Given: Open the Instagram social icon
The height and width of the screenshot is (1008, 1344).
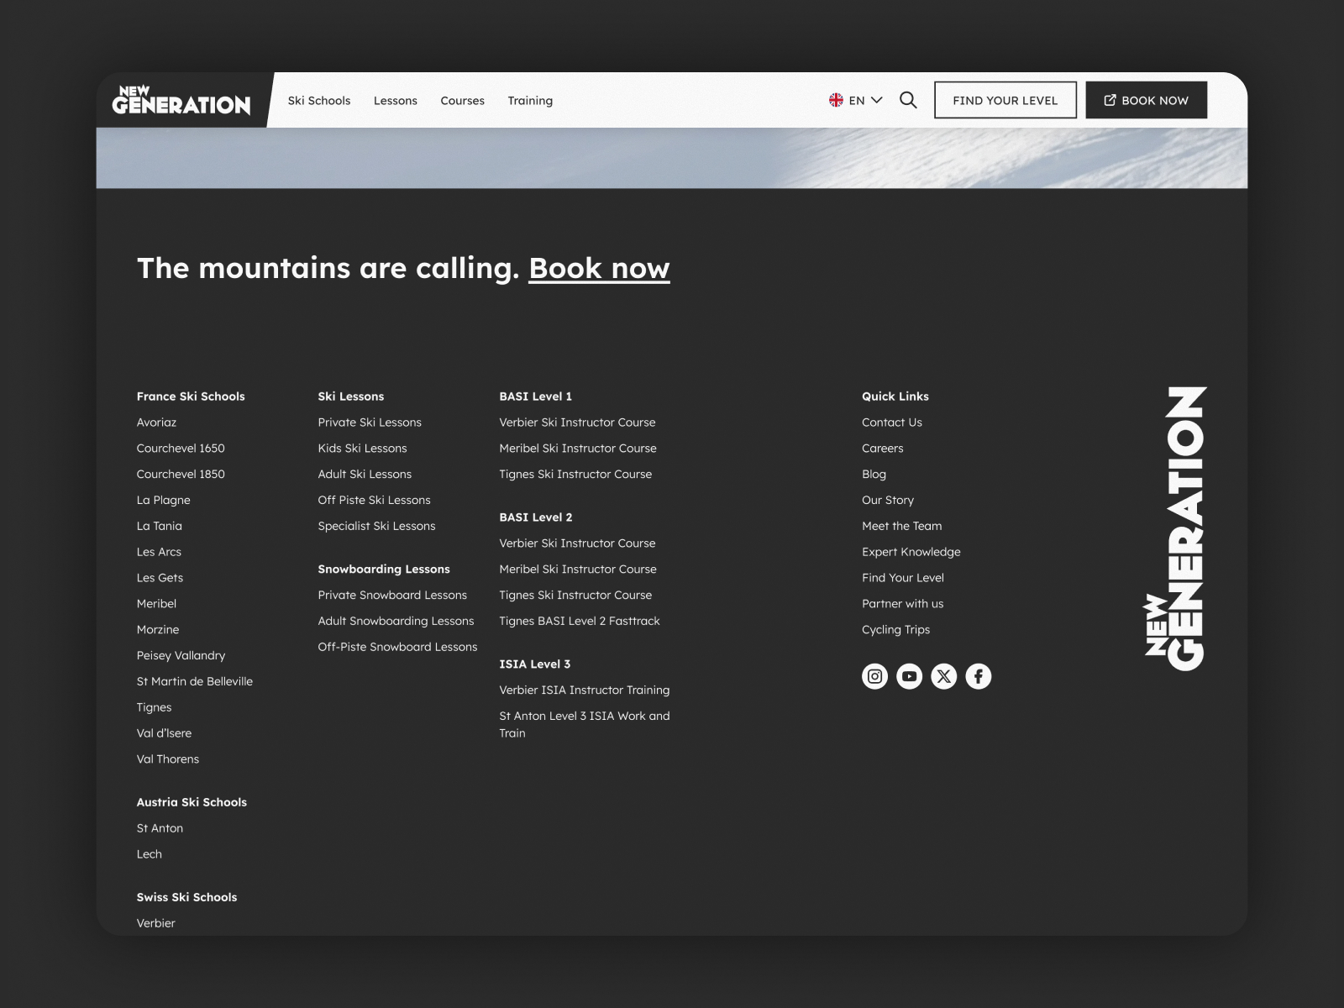Looking at the screenshot, I should coord(874,676).
